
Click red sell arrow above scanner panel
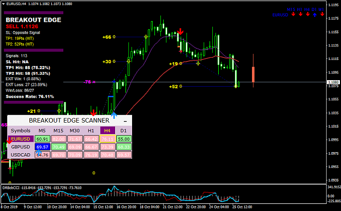(93, 113)
